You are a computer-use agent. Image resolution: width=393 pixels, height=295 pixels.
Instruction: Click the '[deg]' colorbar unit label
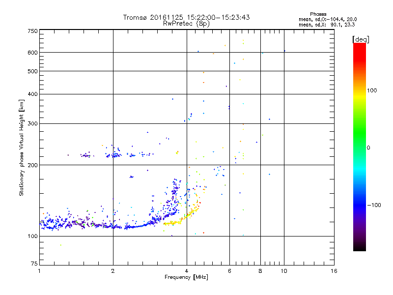[361, 39]
